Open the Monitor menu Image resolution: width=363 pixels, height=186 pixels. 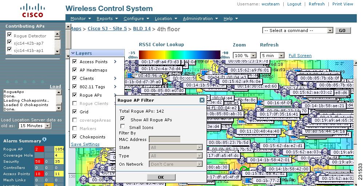point(80,19)
